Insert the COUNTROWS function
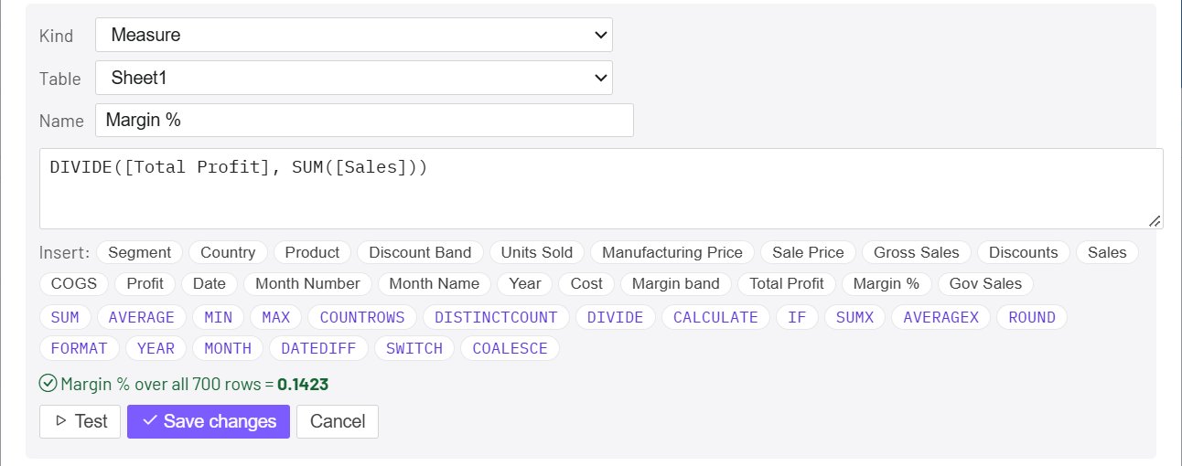Image resolution: width=1182 pixels, height=466 pixels. pos(362,317)
